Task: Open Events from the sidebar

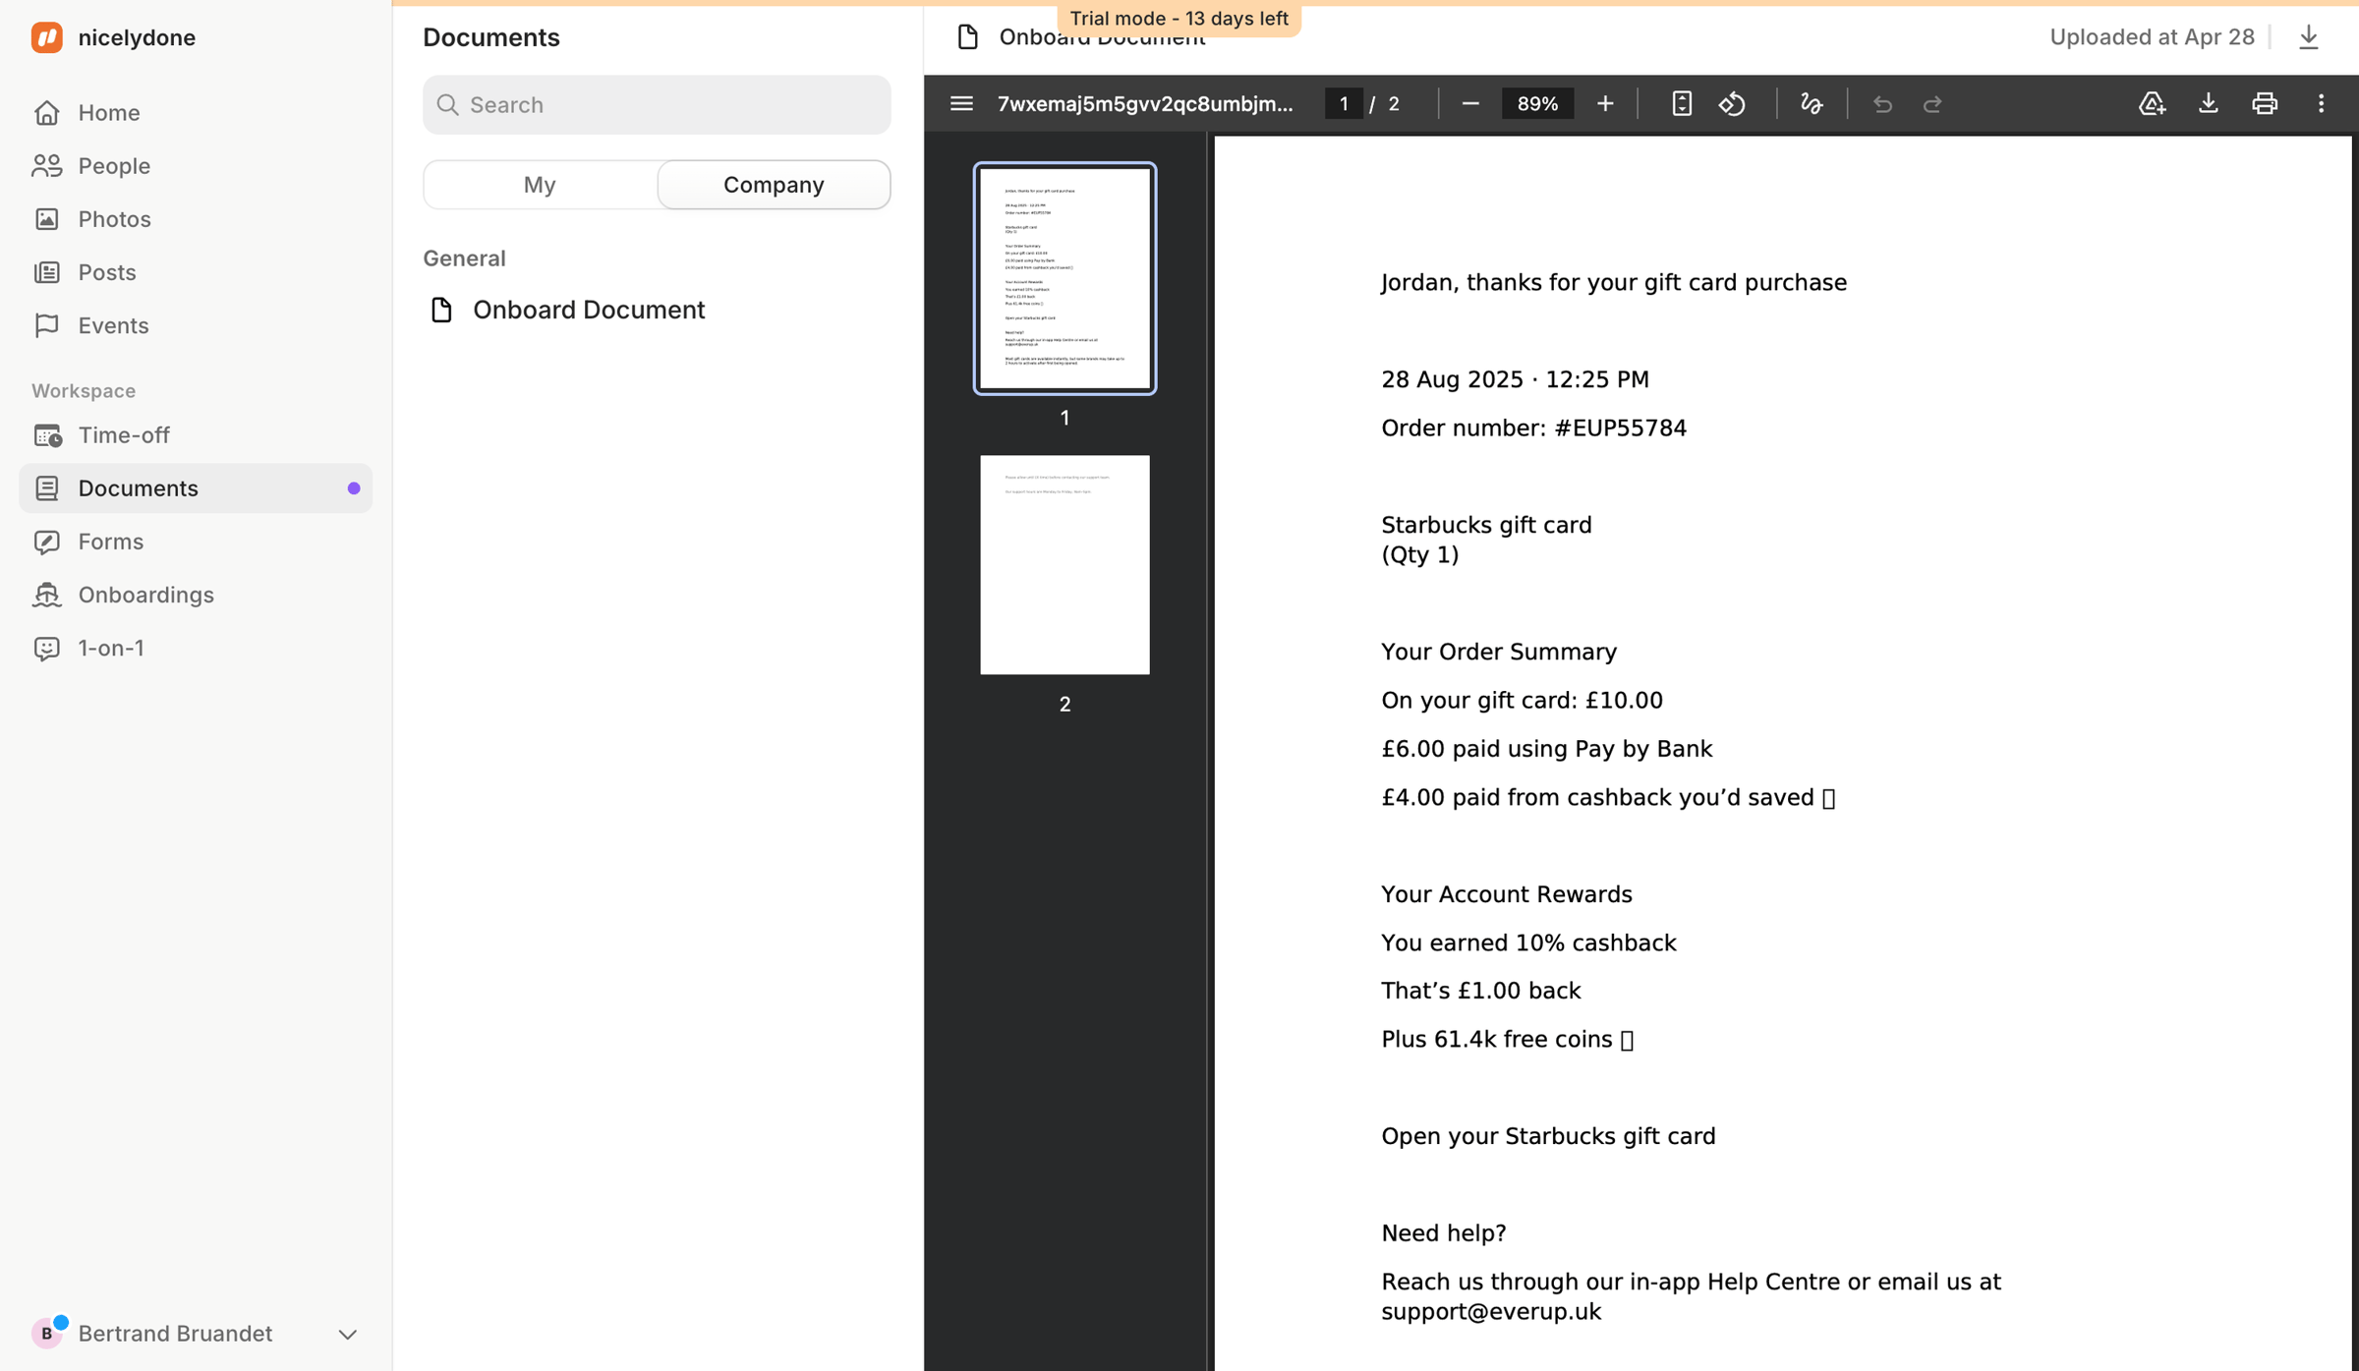Action: [x=196, y=324]
